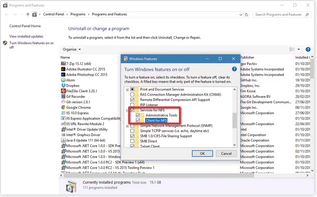Click the IIS URL Rewrite Module 2 icon
The width and height of the screenshot is (317, 197).
pyautogui.click(x=63, y=124)
